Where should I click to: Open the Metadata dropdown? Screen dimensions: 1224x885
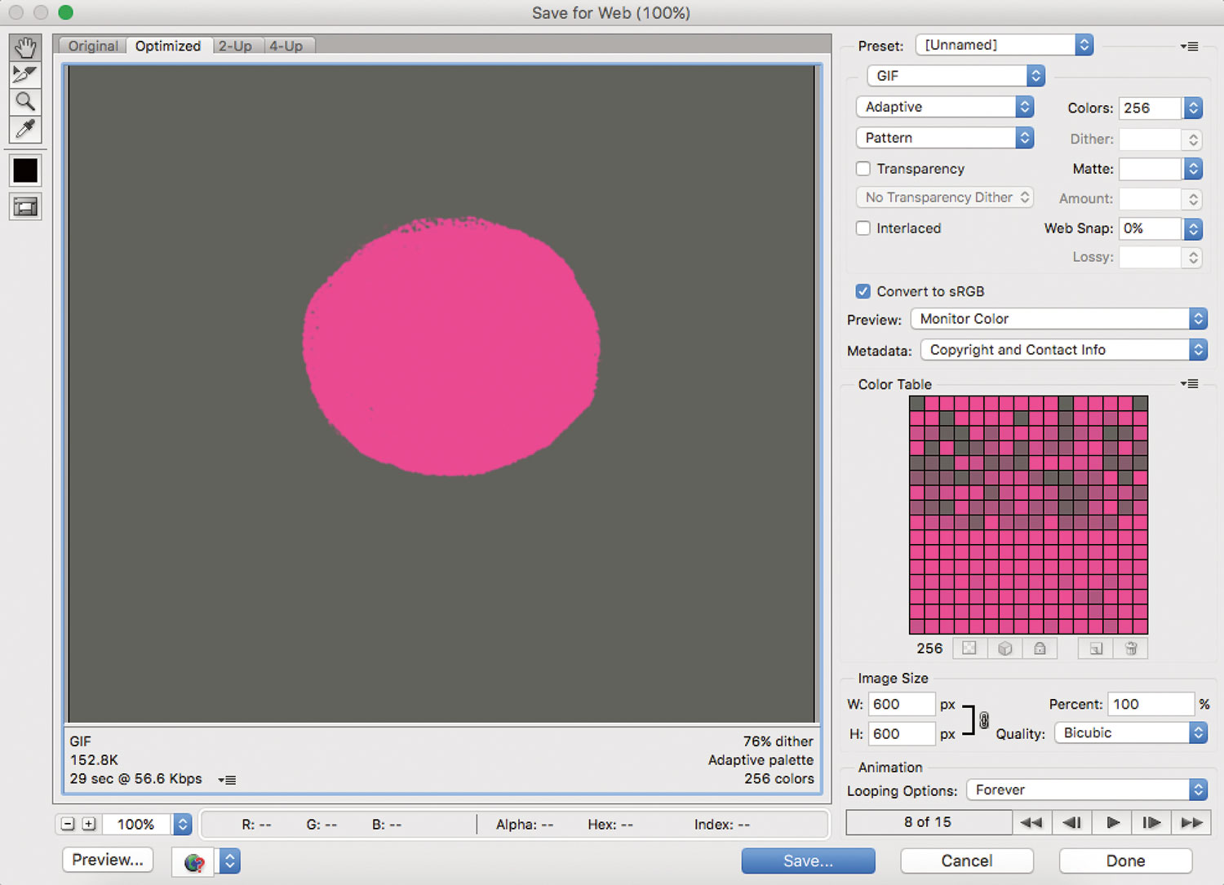(1064, 350)
